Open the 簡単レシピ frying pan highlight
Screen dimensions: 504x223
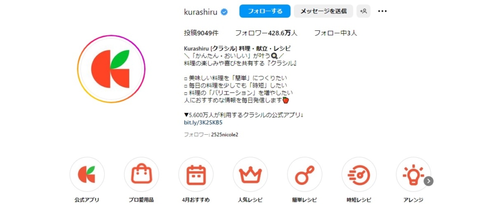pos(304,174)
